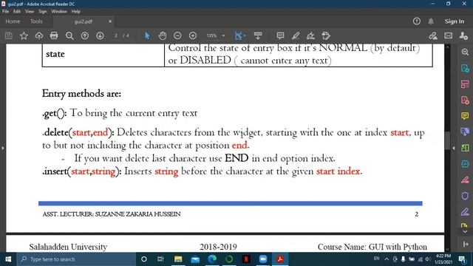The height and width of the screenshot is (266, 473).
Task: Click the share link icon
Action: click(433, 35)
